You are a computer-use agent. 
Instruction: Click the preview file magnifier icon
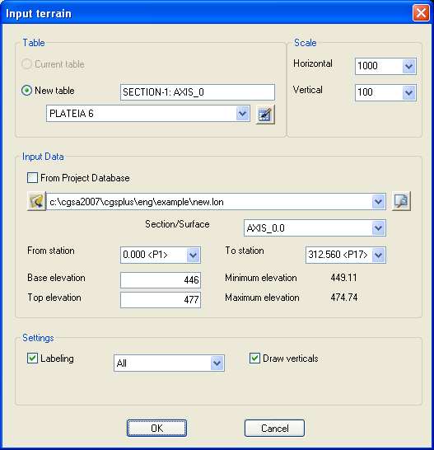point(401,201)
